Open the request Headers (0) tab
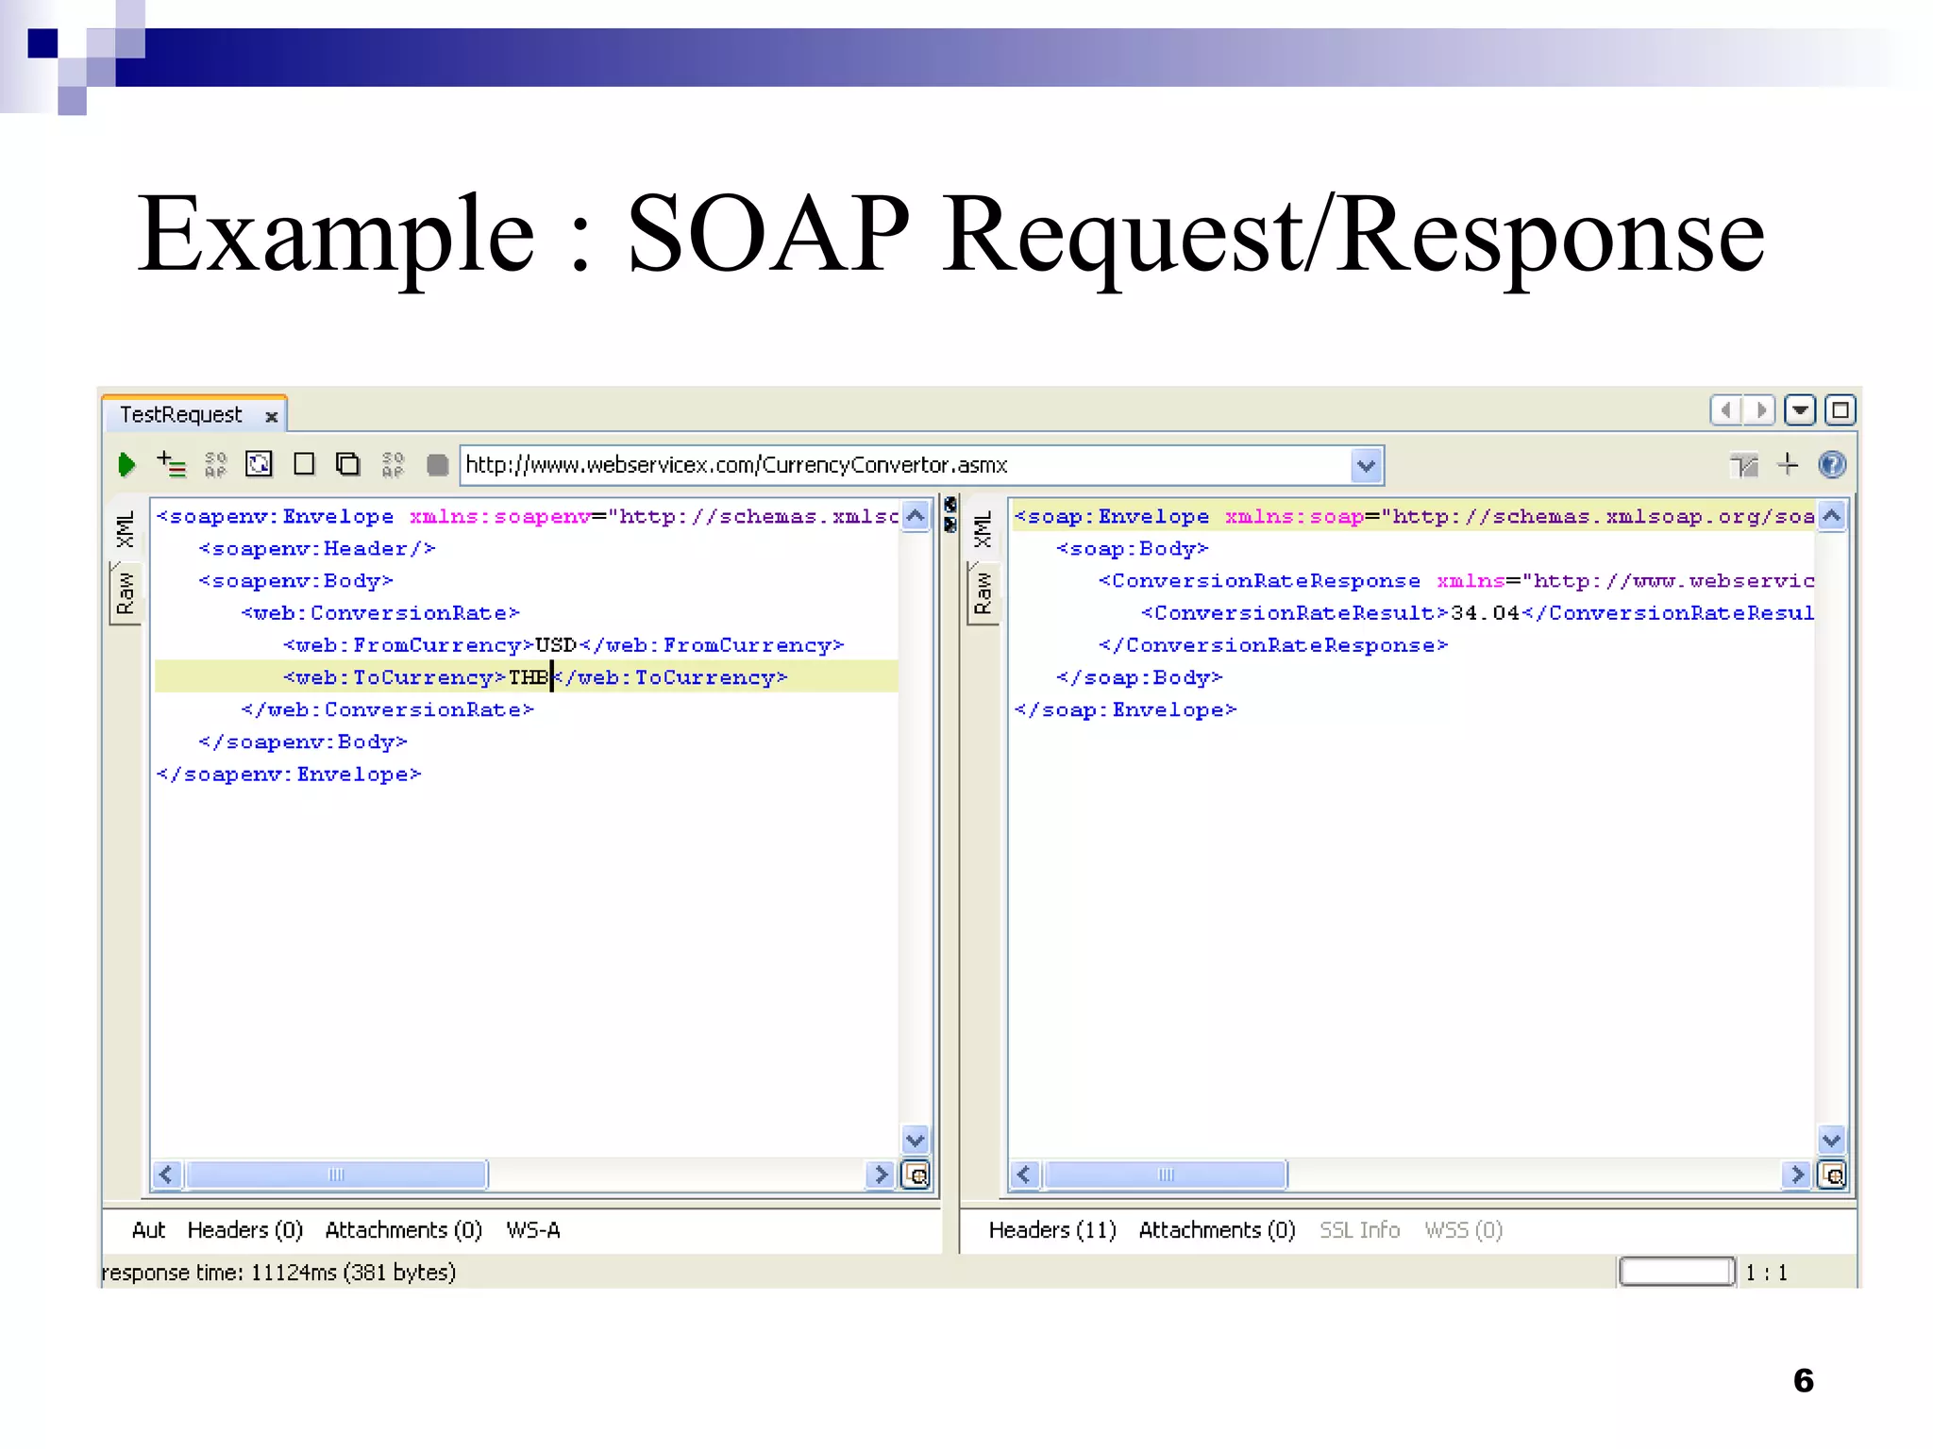 pos(245,1230)
